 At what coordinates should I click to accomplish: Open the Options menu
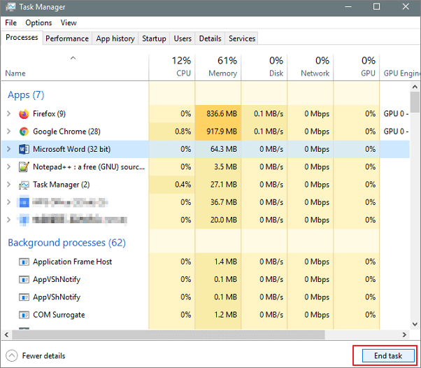point(38,23)
